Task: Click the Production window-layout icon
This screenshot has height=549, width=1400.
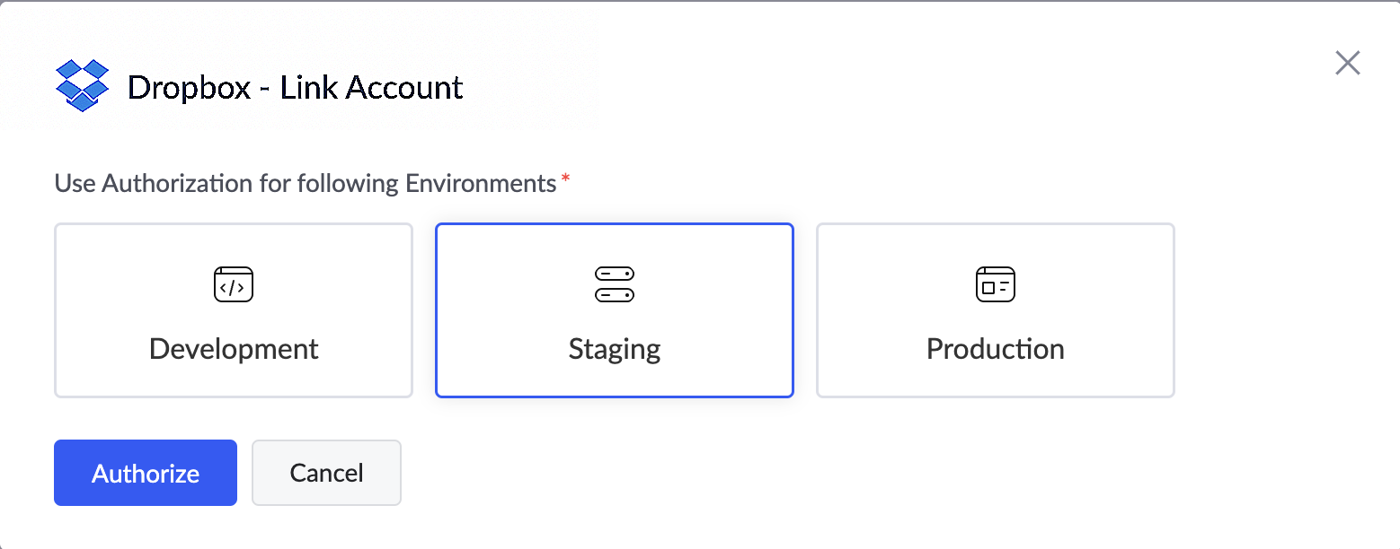Action: pos(995,284)
